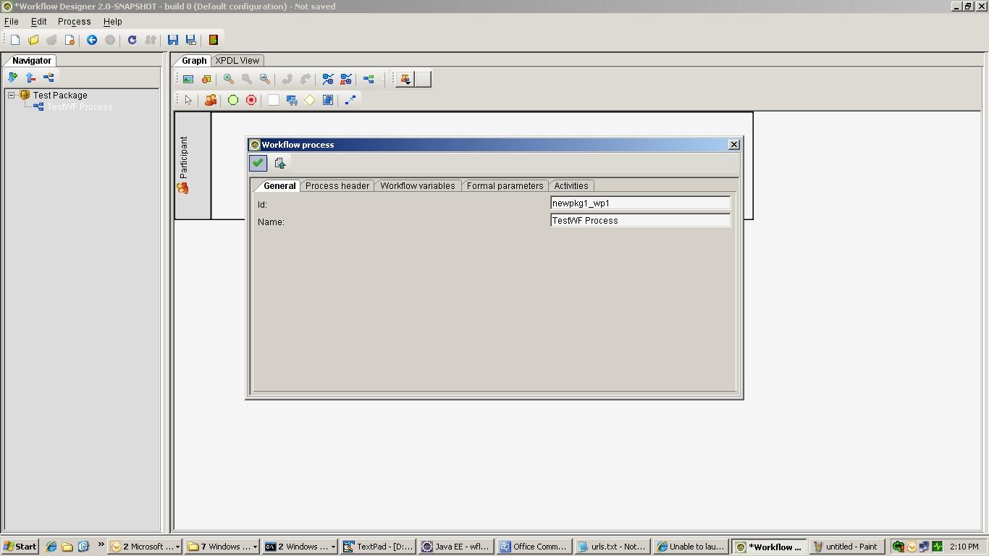This screenshot has height=556, width=989.
Task: Click the open folder icon in main toolbar
Action: click(x=33, y=40)
